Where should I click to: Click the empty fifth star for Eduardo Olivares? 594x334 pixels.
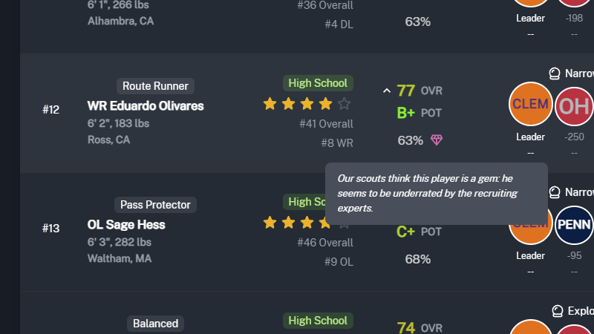point(344,103)
